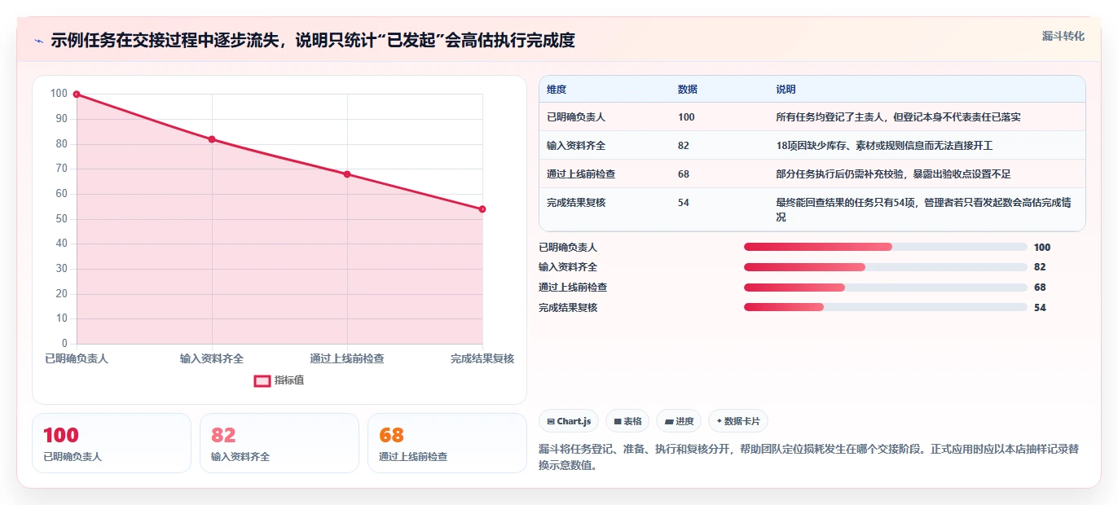1118x505 pixels.
Task: Click the 漏斗转化 tag at top right
Action: coord(1063,36)
